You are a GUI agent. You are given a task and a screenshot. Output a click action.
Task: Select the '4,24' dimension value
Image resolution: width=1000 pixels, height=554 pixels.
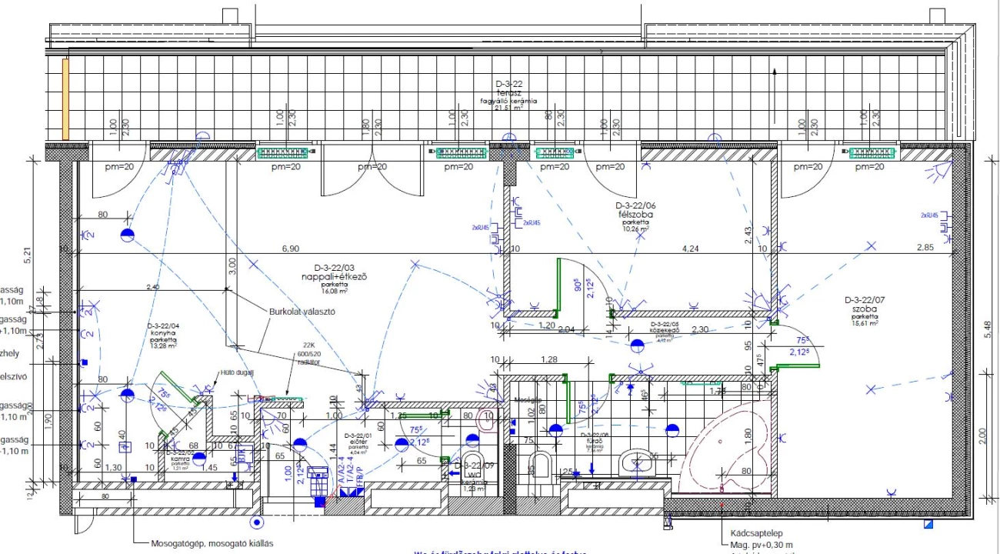[x=690, y=249]
